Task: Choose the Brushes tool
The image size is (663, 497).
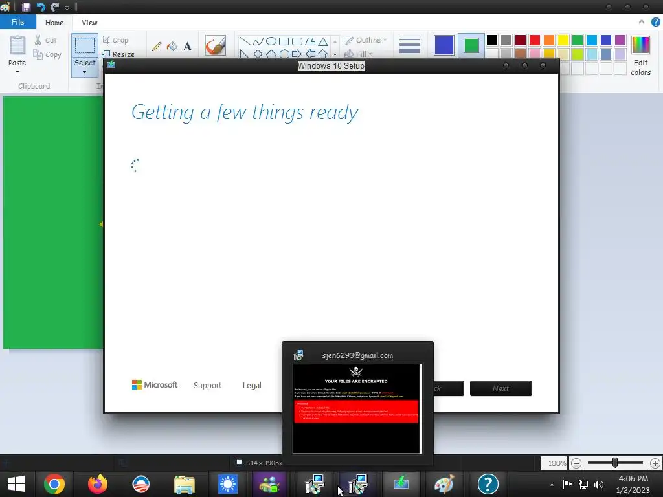Action: pyautogui.click(x=215, y=45)
